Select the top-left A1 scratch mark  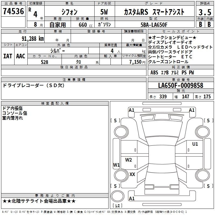[x=131, y=110]
